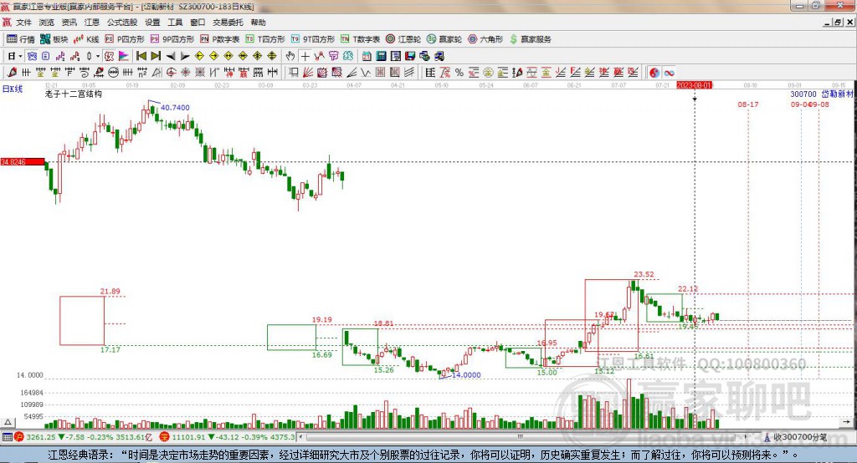Click the 行情 quotes button
This screenshot has height=463, width=857.
[21, 39]
